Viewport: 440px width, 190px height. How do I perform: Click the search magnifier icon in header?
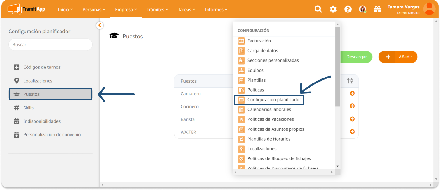(318, 9)
